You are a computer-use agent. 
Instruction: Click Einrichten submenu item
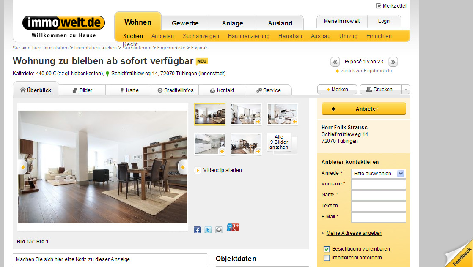[379, 36]
